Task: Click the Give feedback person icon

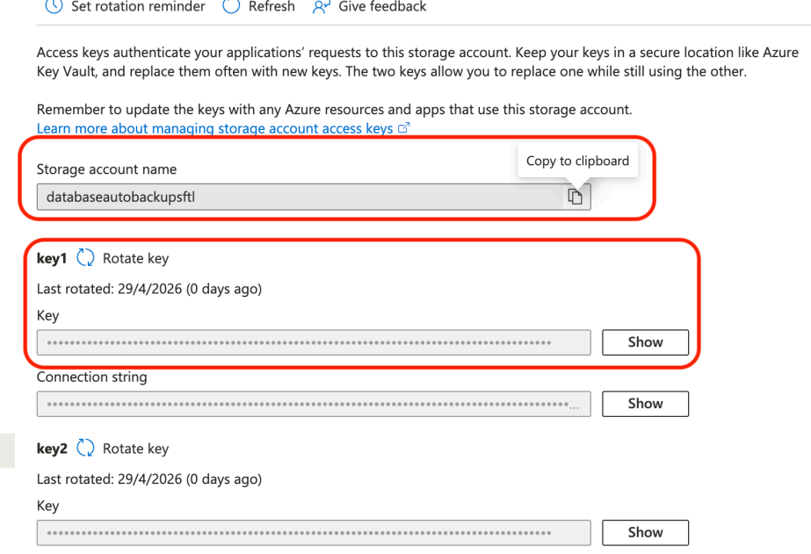Action: [x=321, y=6]
